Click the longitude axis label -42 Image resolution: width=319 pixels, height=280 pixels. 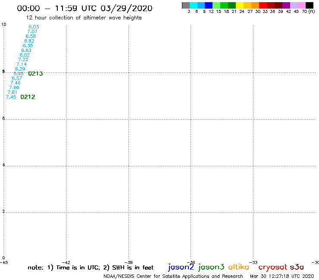tap(66, 262)
